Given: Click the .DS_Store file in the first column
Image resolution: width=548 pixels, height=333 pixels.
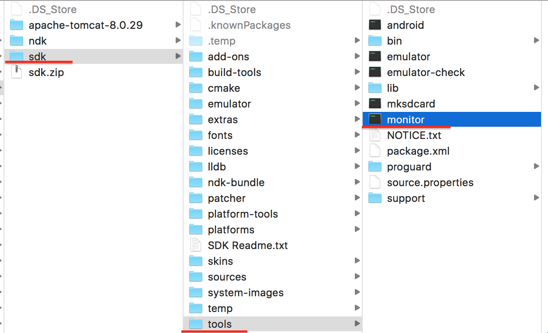Looking at the screenshot, I should (16, 9).
